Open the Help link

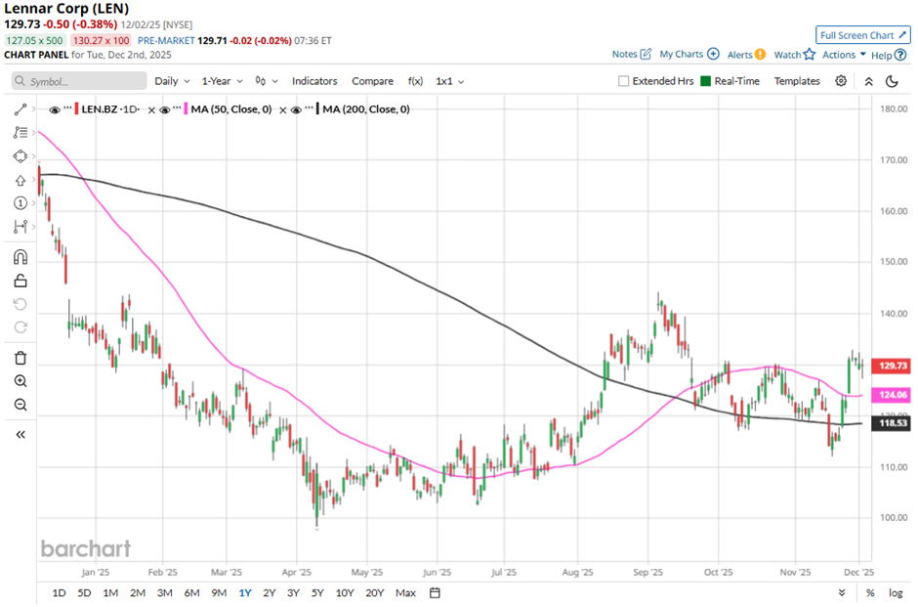888,55
